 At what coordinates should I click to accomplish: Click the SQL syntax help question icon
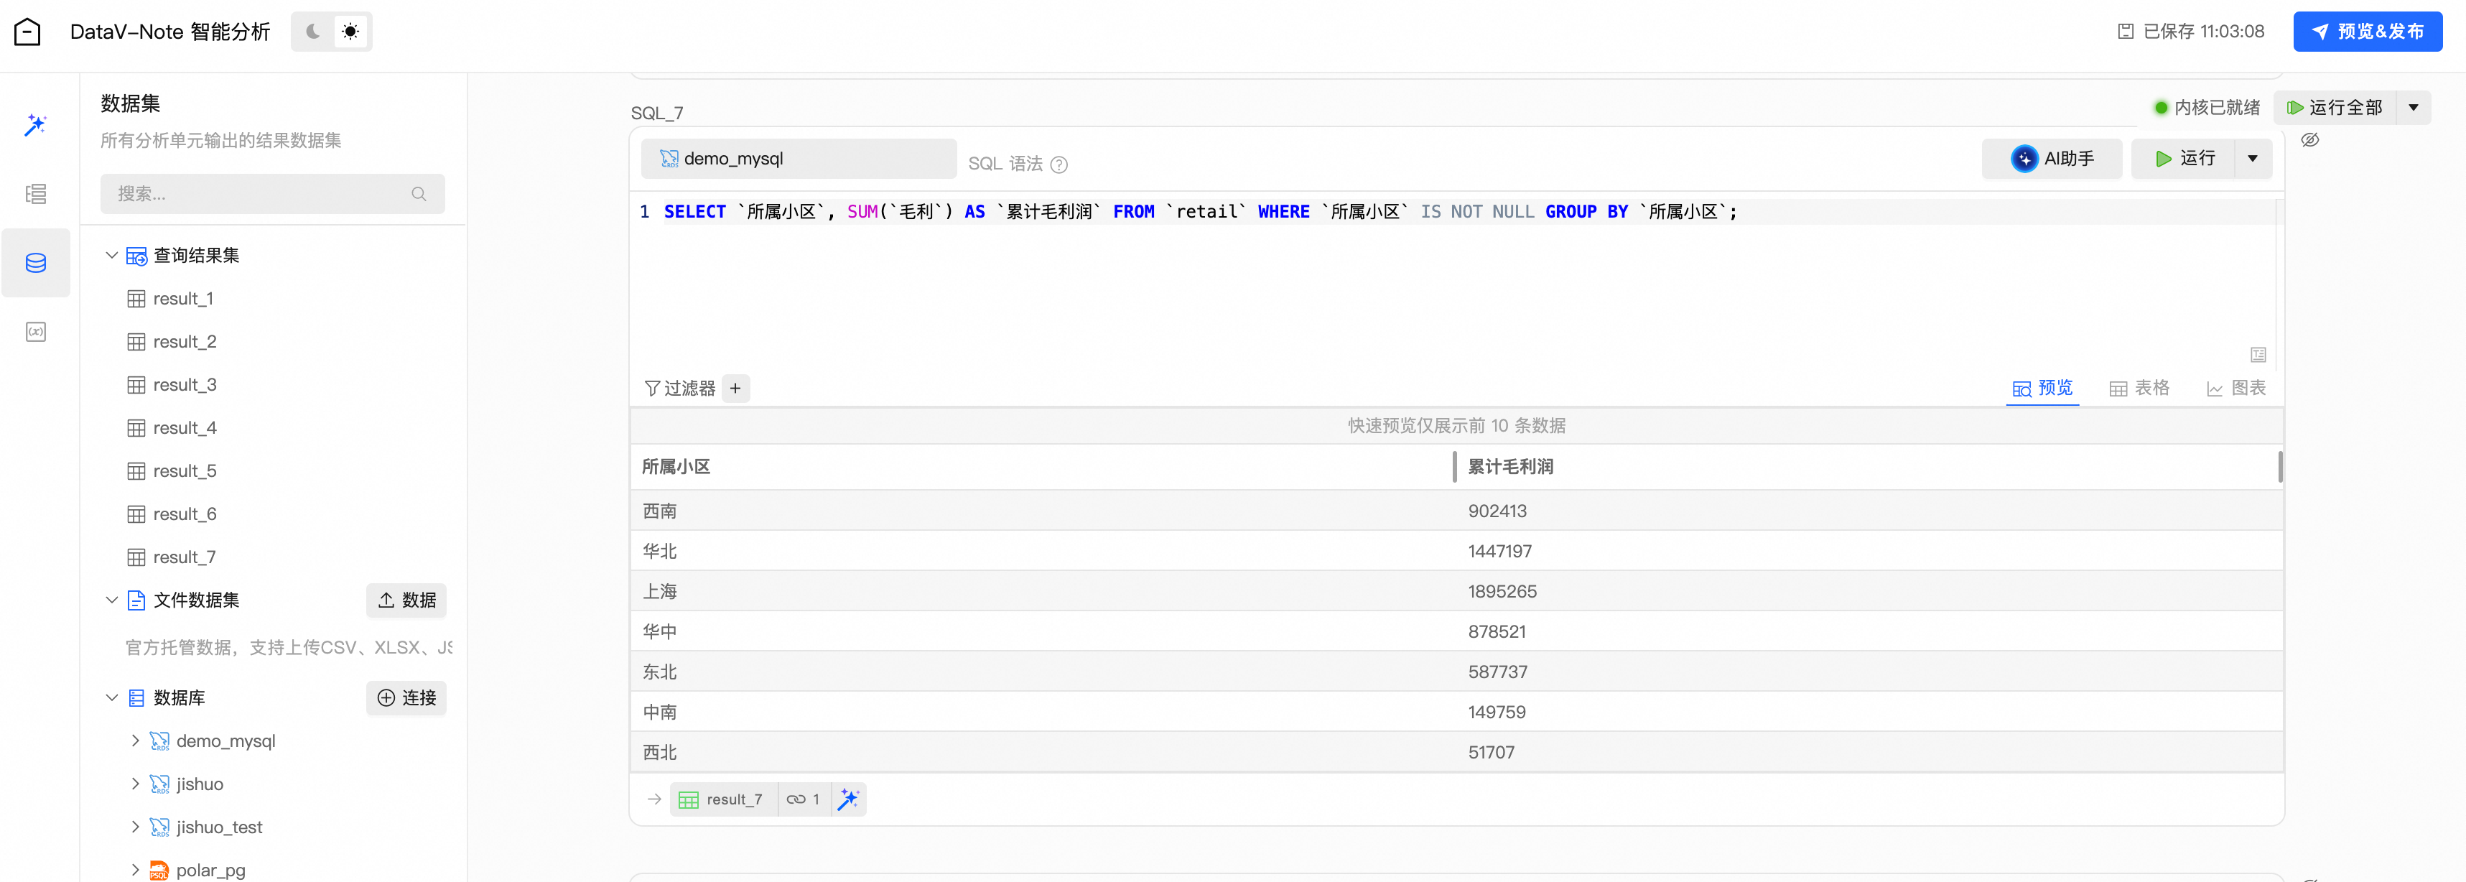click(x=1058, y=164)
